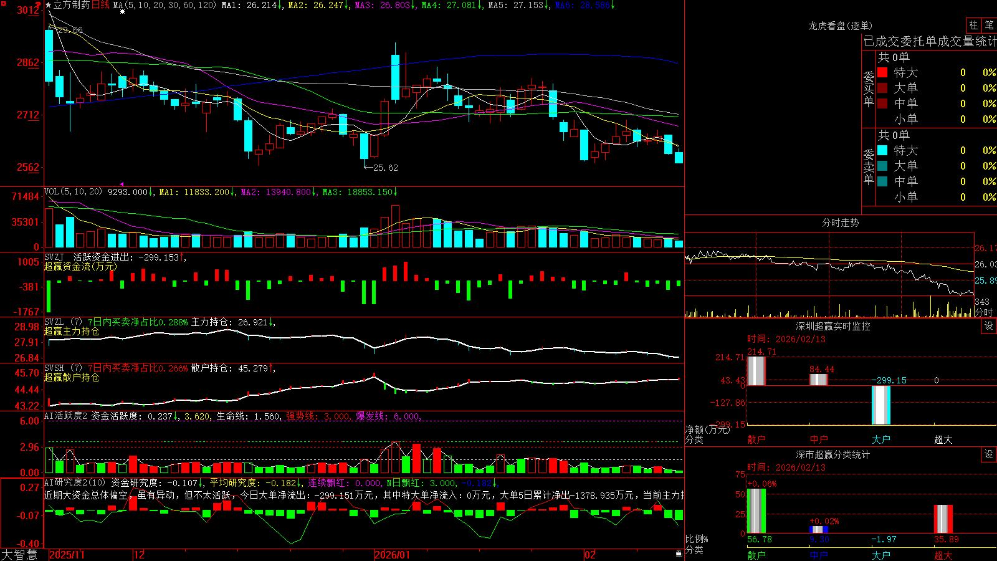Image resolution: width=997 pixels, height=561 pixels.
Task: Click the lock icon at the chart's bottom right
Action: click(679, 554)
